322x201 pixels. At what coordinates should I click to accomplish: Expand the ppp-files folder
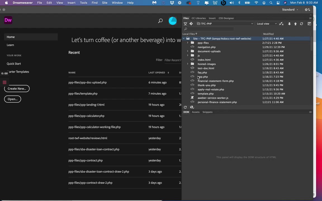188,43
